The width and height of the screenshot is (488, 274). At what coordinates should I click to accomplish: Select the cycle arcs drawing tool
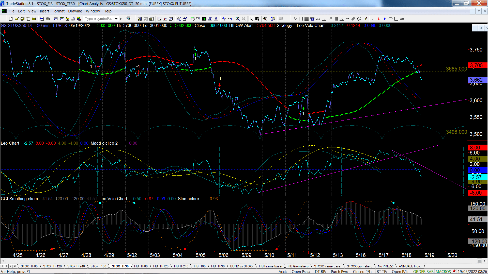(359, 19)
